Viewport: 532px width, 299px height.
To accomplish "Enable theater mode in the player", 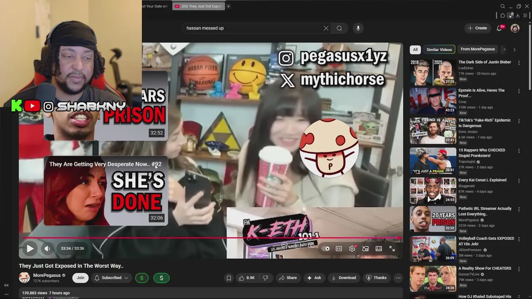I will coord(379,249).
